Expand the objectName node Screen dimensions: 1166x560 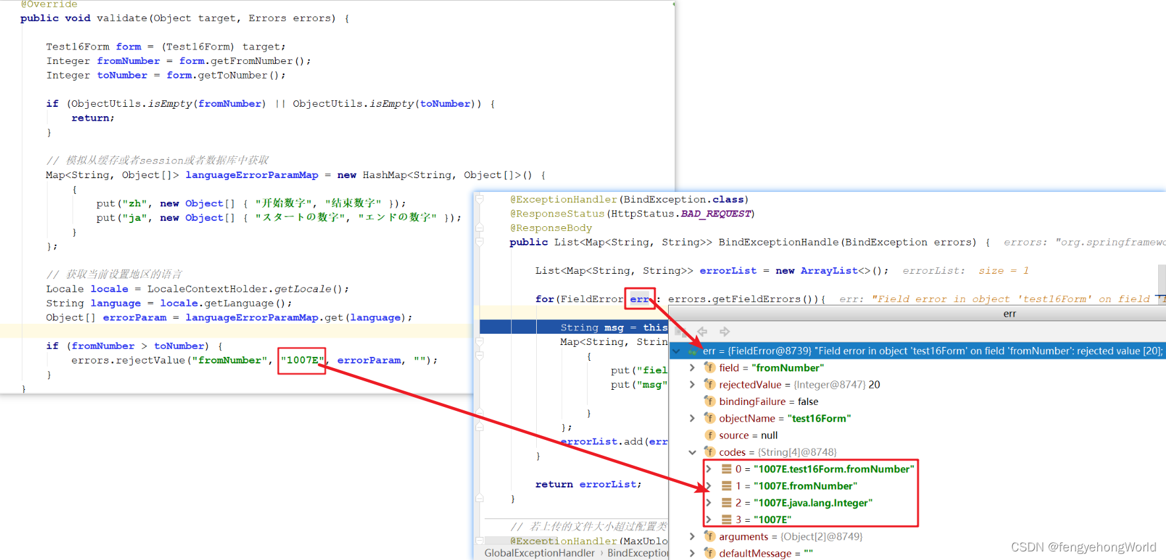692,418
